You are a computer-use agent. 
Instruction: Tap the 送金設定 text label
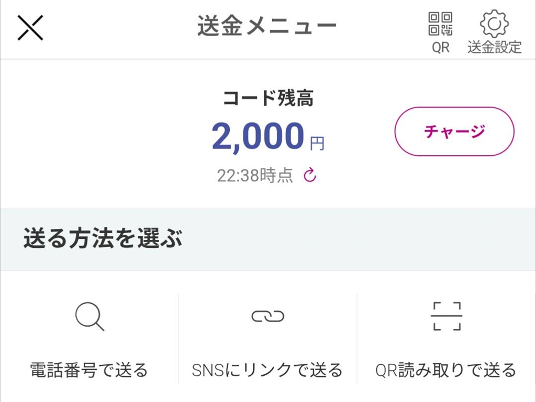coord(494,47)
